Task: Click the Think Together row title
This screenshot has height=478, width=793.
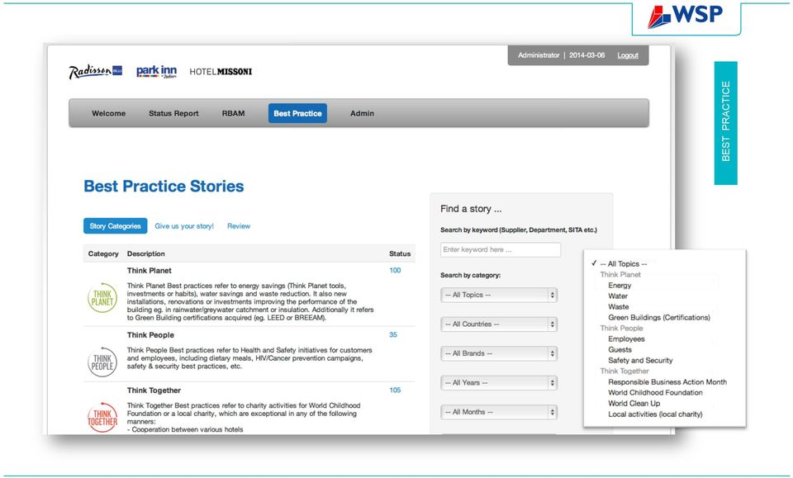Action: point(154,390)
